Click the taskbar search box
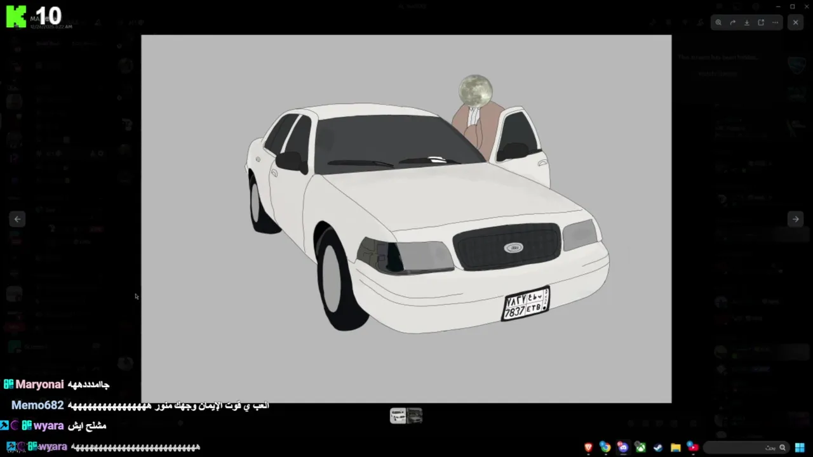This screenshot has height=457, width=813. (746, 447)
